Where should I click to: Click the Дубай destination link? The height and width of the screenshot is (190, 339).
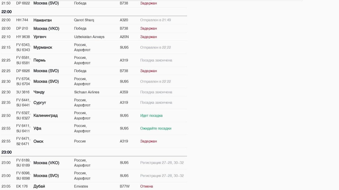point(39,186)
